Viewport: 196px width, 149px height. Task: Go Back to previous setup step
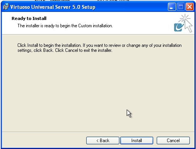[x=103, y=141]
